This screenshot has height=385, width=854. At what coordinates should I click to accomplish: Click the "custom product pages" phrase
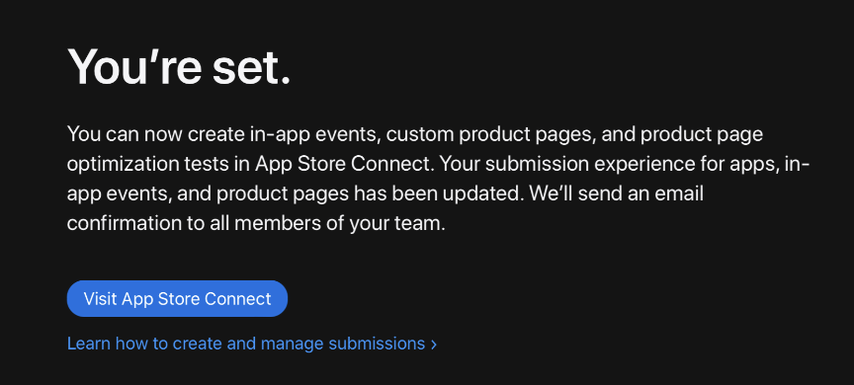(x=490, y=134)
